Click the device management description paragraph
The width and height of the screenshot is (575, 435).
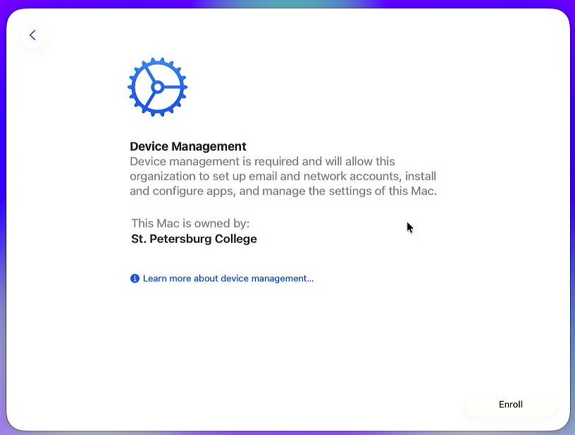(x=283, y=176)
